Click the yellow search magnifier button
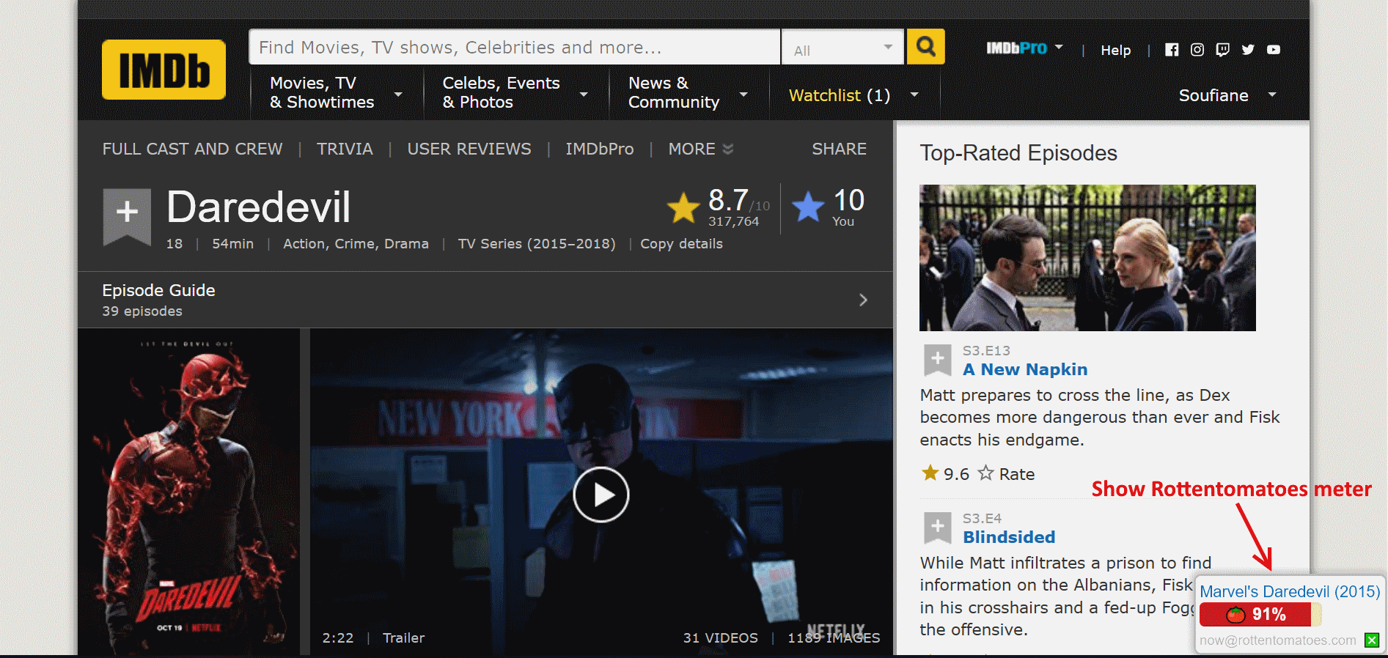 point(925,47)
